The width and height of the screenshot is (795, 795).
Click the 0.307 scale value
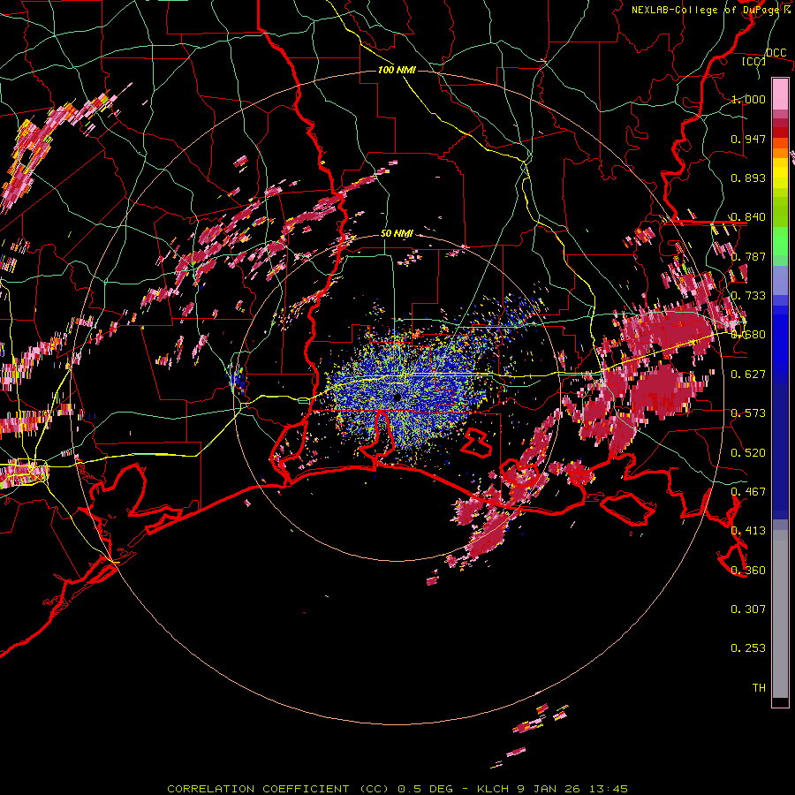(x=748, y=609)
